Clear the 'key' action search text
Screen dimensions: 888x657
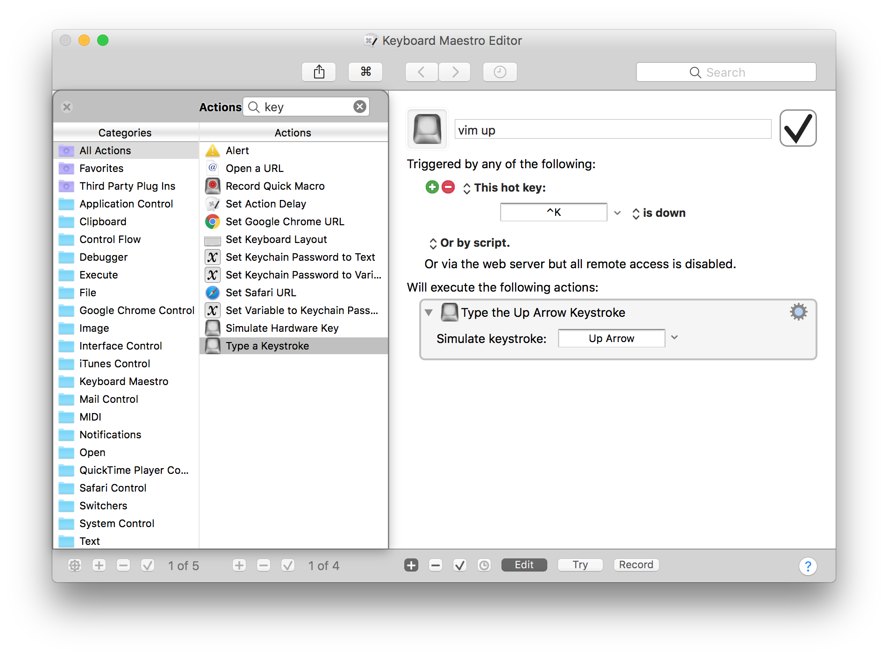[360, 107]
